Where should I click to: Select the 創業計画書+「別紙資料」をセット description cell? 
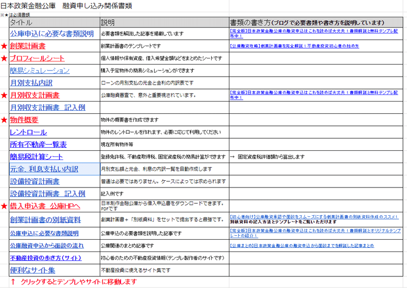pos(164,220)
